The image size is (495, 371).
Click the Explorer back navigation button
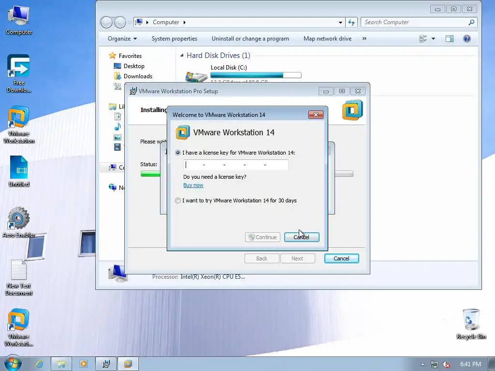[107, 22]
